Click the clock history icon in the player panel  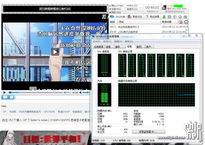click(175, 17)
